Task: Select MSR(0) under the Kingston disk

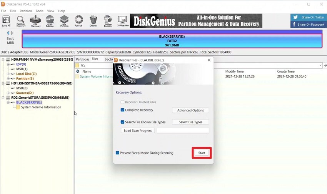Action: click(x=22, y=88)
